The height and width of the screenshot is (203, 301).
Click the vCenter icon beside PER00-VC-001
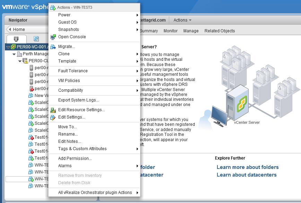point(13,47)
